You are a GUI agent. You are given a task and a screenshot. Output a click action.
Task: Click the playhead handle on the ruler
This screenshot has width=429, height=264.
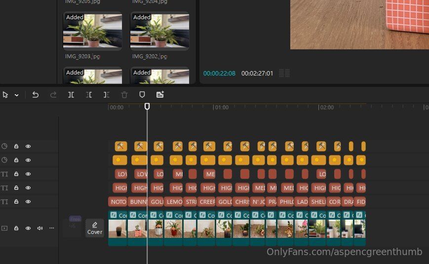pos(147,107)
